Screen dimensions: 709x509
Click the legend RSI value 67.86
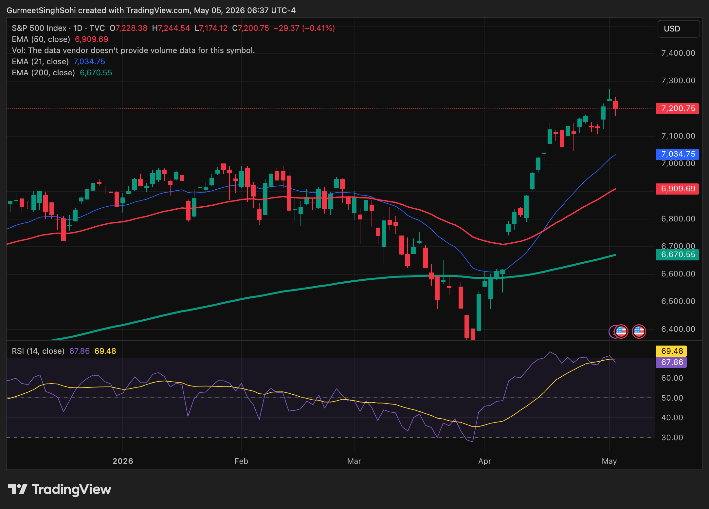80,351
